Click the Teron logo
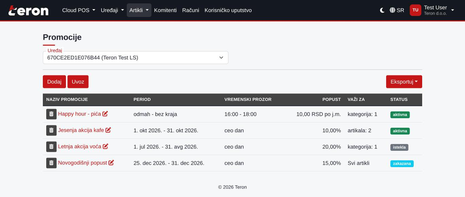Image resolution: width=465 pixels, height=197 pixels. (29, 11)
